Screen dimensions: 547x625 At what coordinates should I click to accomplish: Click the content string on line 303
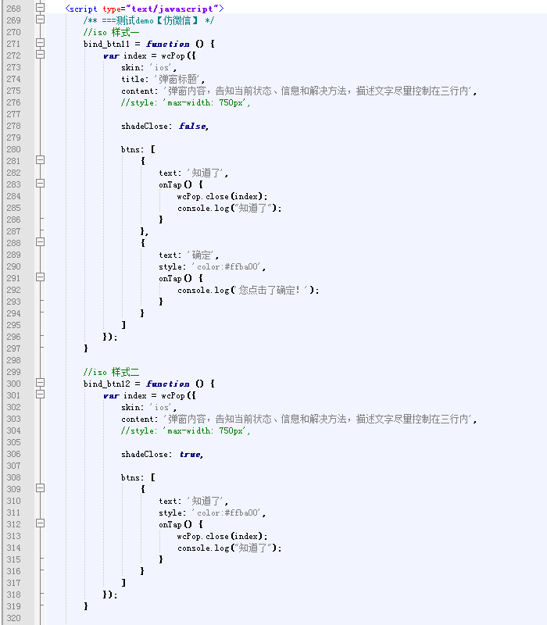coord(319,419)
